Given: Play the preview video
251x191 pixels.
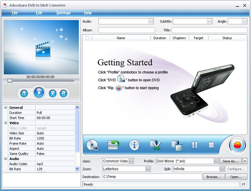Looking at the screenshot, I should (39, 93).
